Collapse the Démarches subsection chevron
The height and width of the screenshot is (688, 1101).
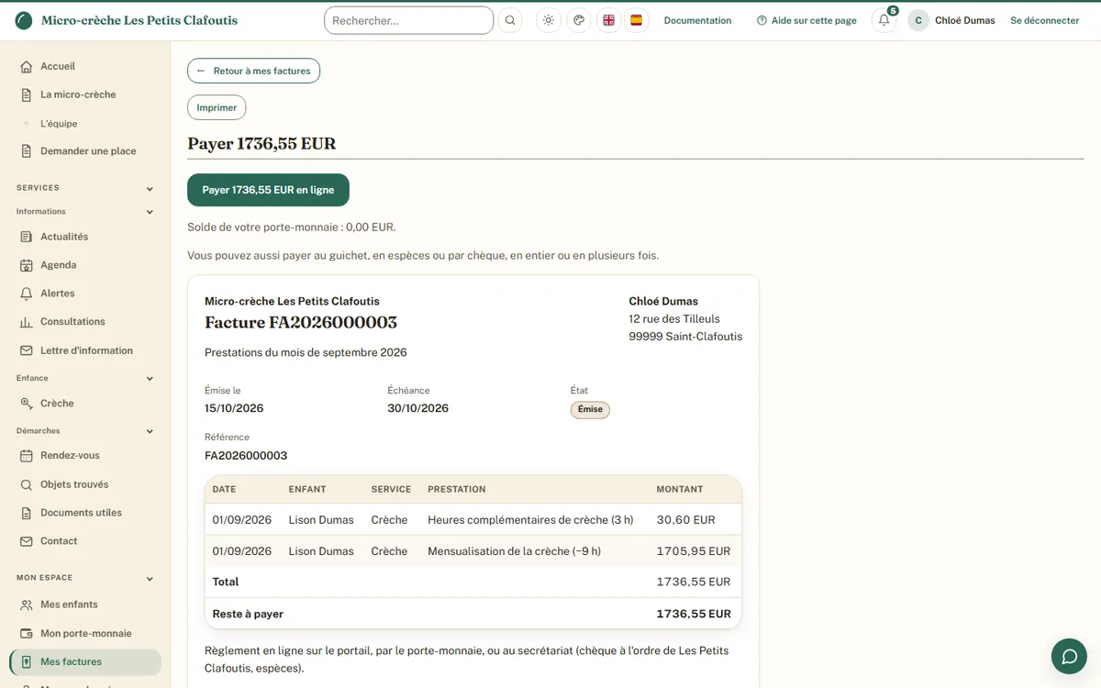point(150,431)
